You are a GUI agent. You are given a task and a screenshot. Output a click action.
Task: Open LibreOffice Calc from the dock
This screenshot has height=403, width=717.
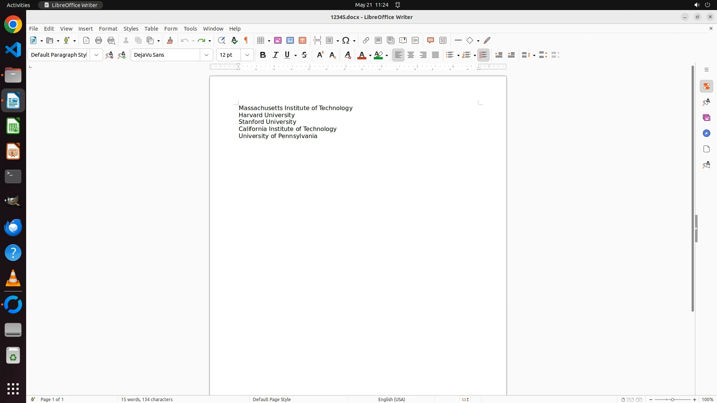[x=13, y=126]
